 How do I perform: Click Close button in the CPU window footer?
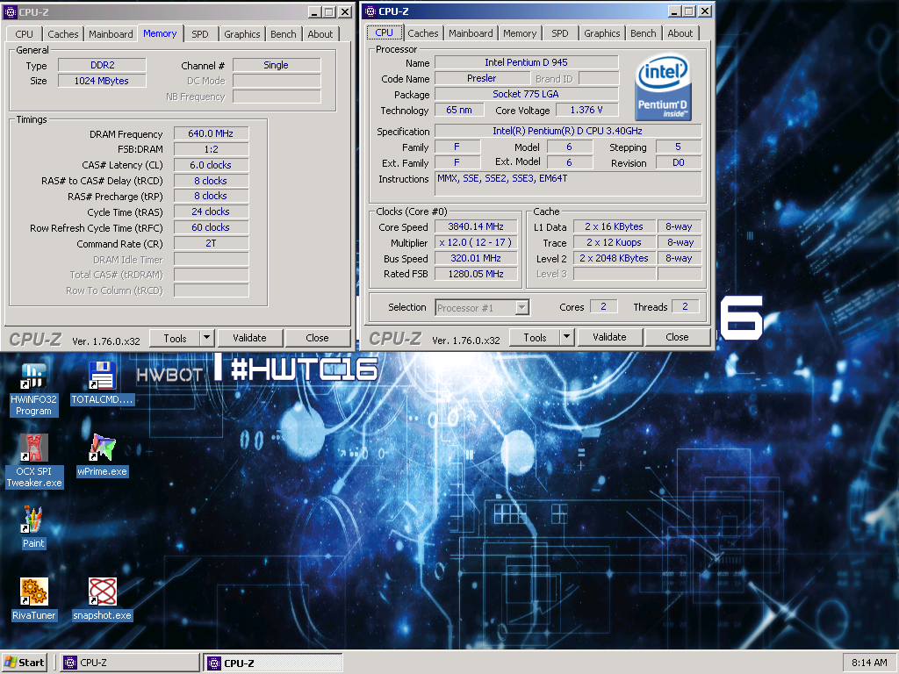pyautogui.click(x=677, y=337)
